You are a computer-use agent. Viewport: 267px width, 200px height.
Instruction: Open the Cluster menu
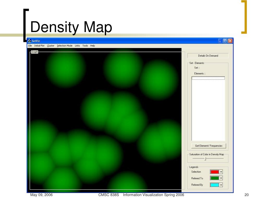(x=51, y=46)
